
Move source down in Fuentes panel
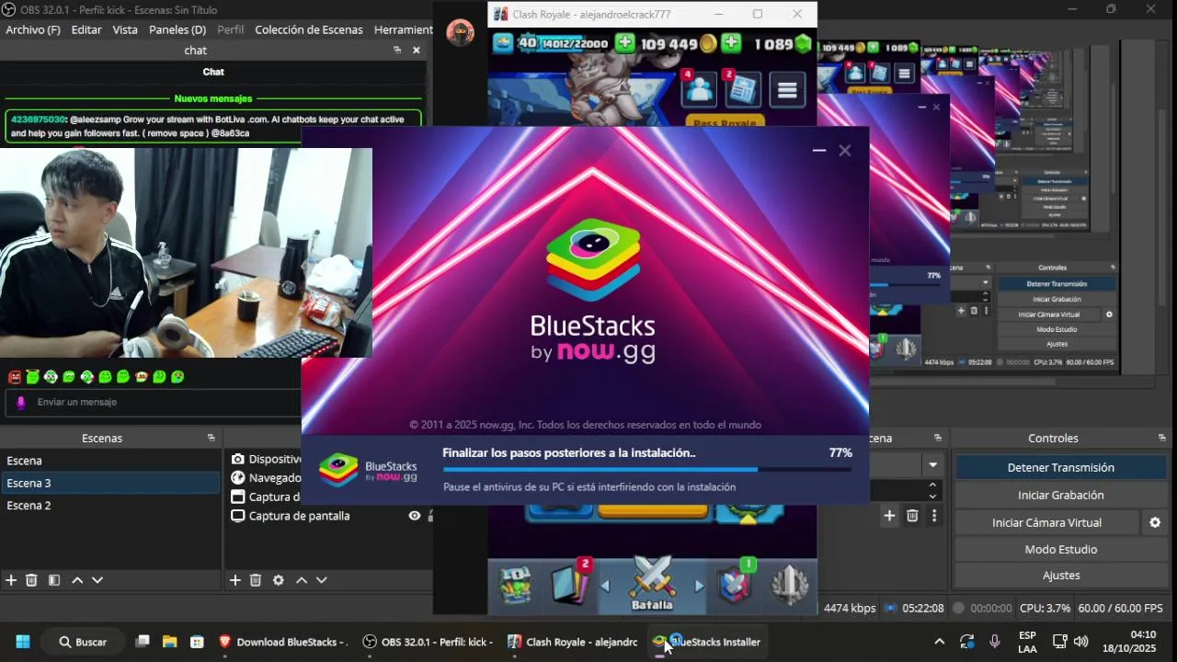(x=322, y=580)
